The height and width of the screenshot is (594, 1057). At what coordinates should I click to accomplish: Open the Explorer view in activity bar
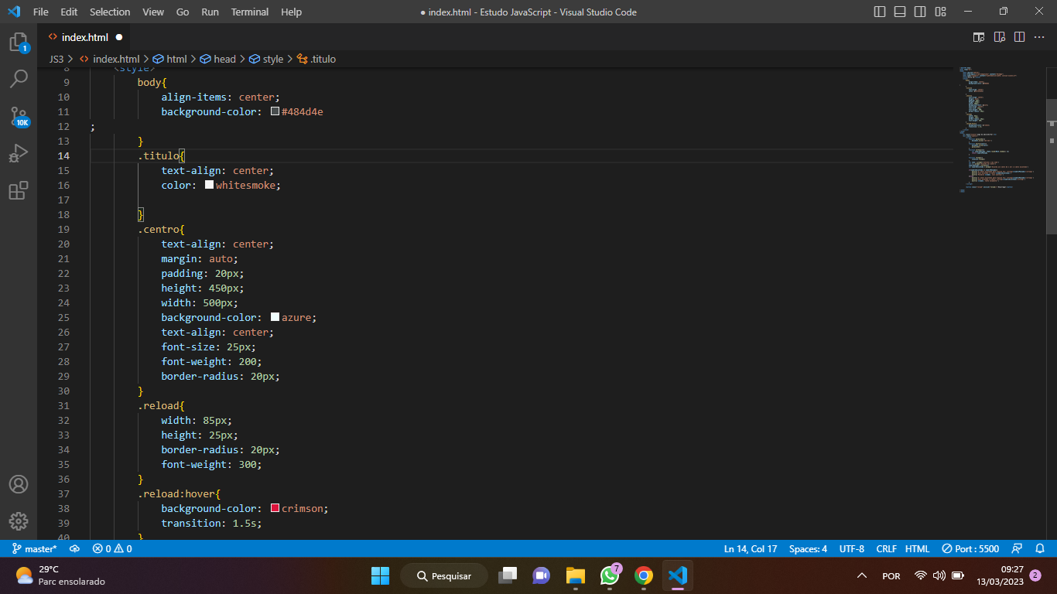point(19,42)
